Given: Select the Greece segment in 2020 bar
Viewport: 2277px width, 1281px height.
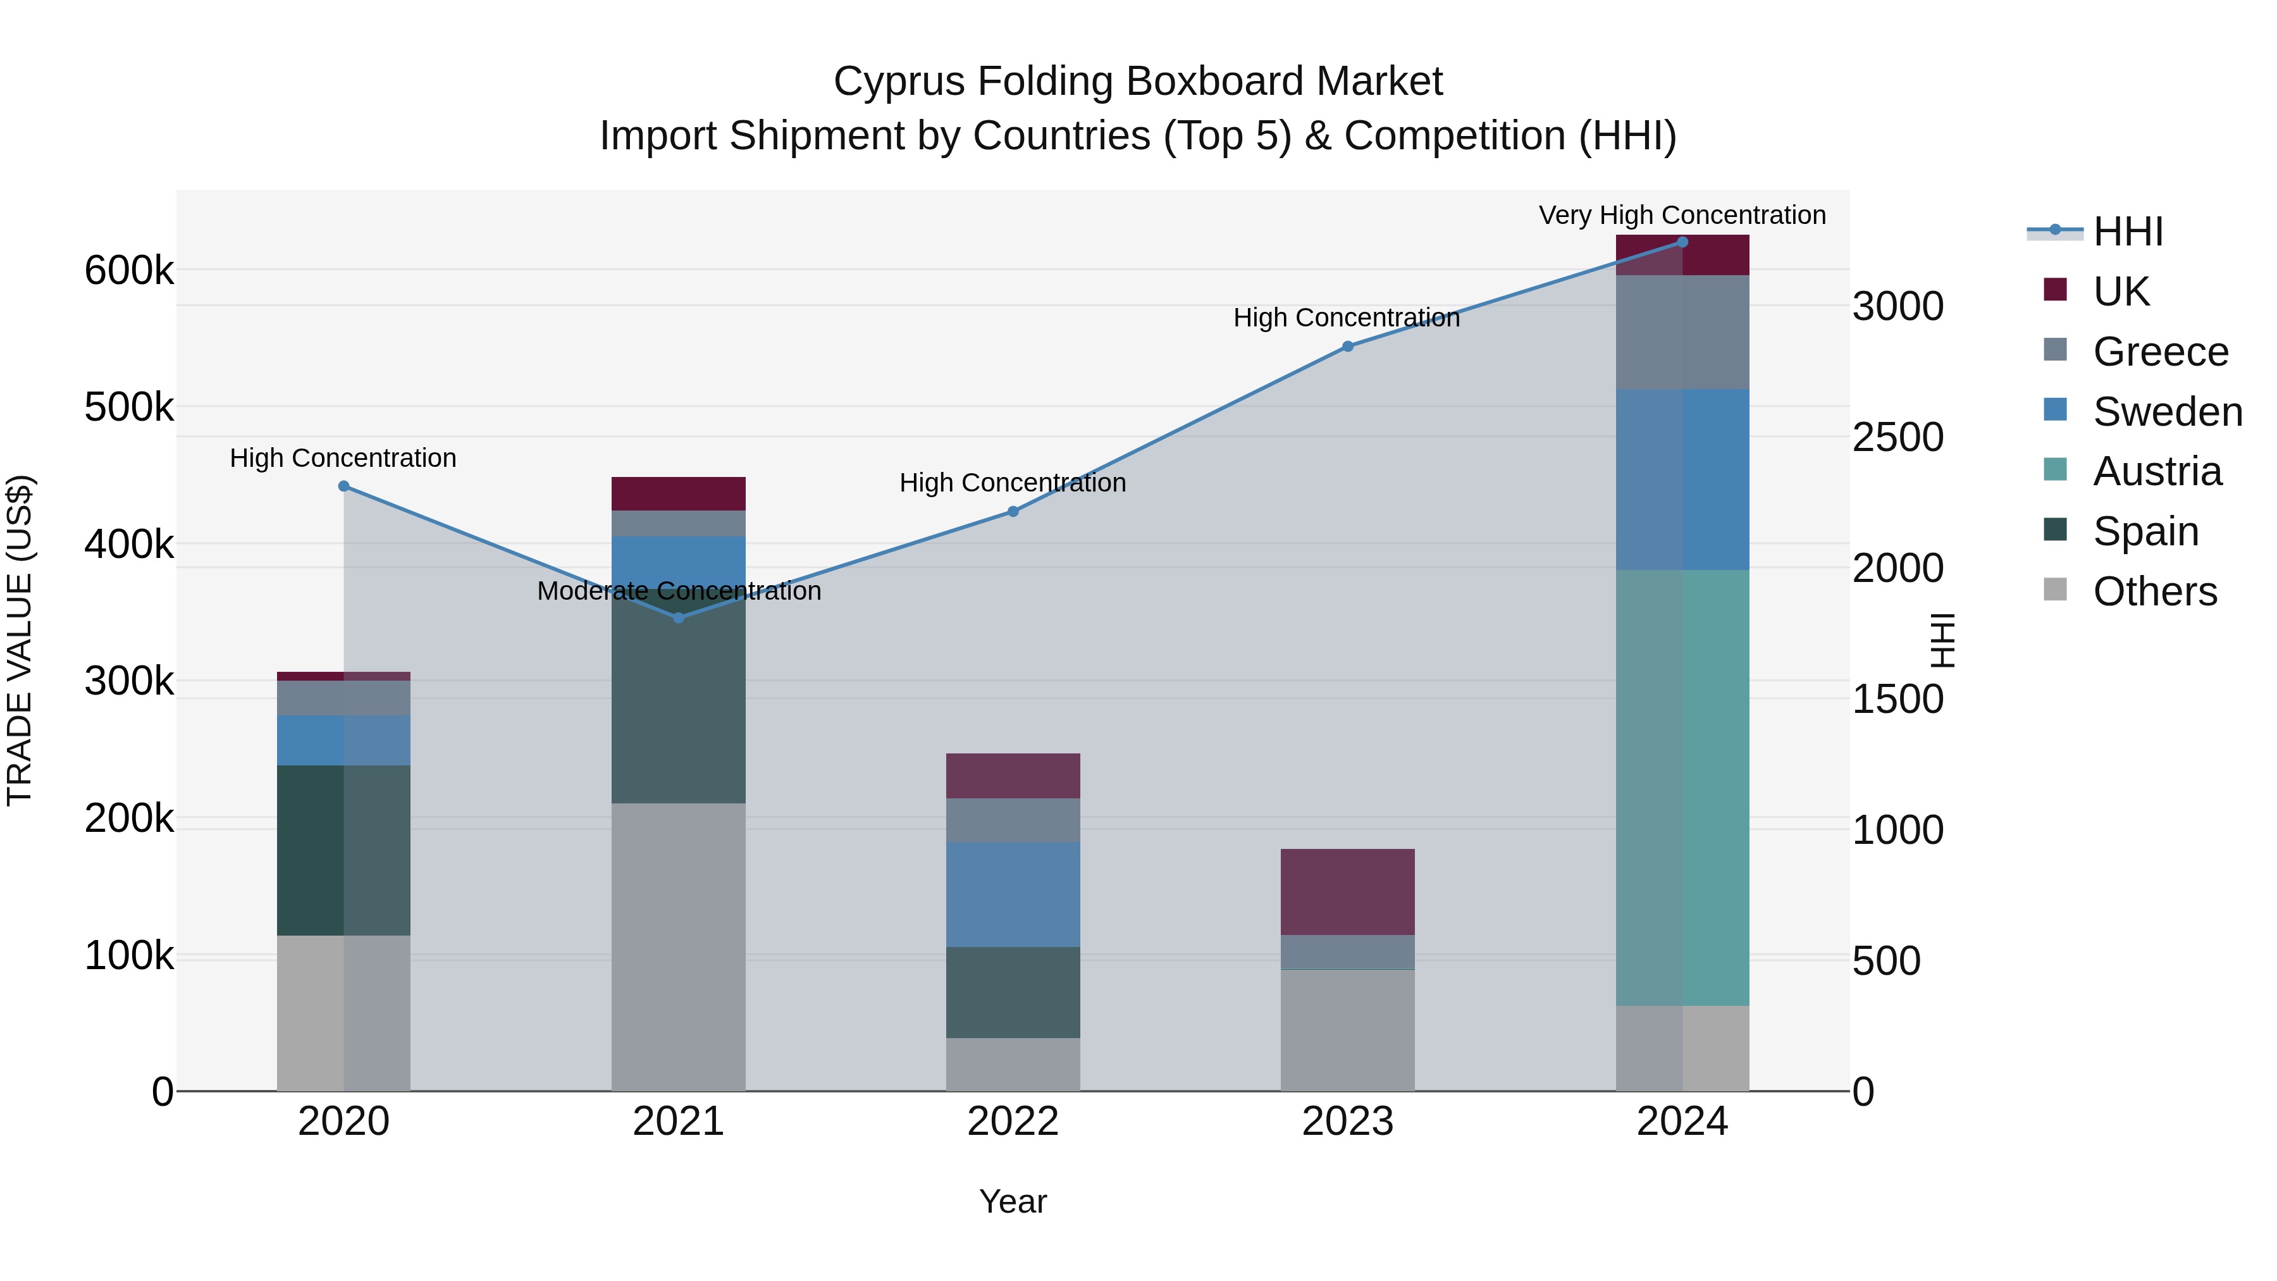Looking at the screenshot, I should 344,698.
